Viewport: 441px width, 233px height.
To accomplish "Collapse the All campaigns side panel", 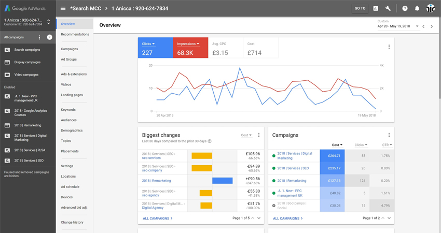I will [50, 37].
